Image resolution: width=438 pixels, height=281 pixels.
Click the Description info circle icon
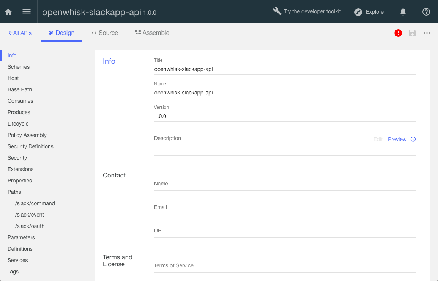pyautogui.click(x=413, y=139)
